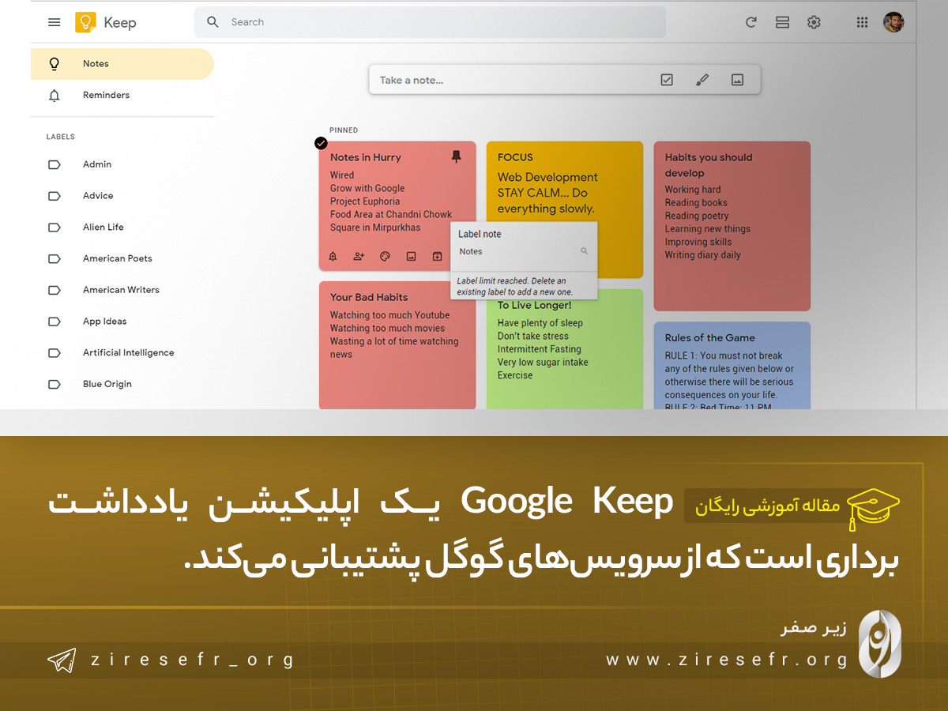The image size is (948, 711).
Task: Unpin the Notes in Hurry note
Action: 456,156
